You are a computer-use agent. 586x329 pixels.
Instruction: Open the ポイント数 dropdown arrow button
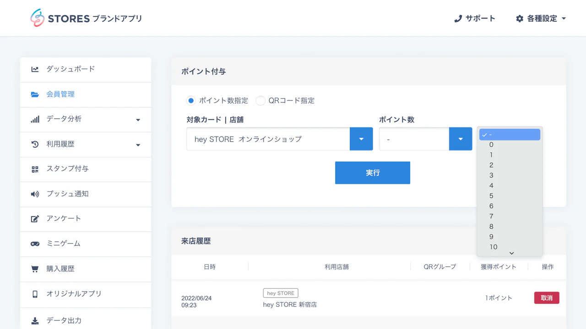coord(461,139)
